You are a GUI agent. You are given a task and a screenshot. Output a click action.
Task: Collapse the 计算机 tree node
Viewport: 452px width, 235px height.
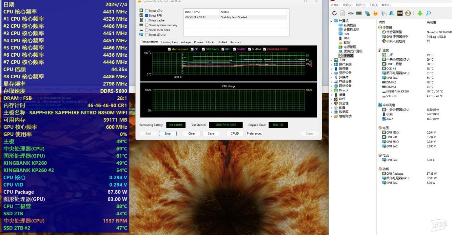click(x=331, y=21)
